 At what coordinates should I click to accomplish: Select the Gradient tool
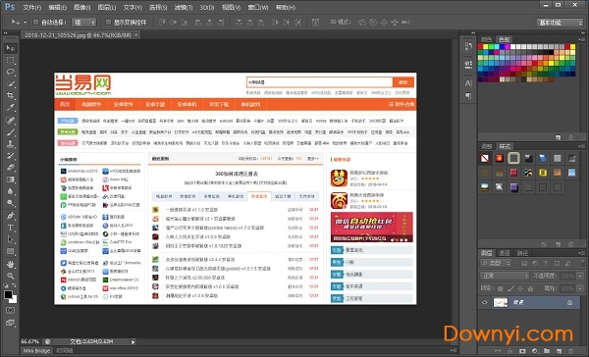point(10,179)
